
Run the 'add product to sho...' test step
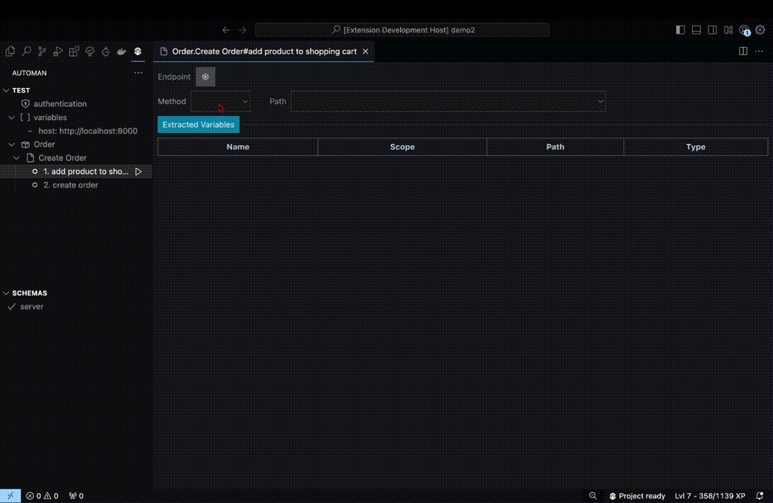(138, 171)
